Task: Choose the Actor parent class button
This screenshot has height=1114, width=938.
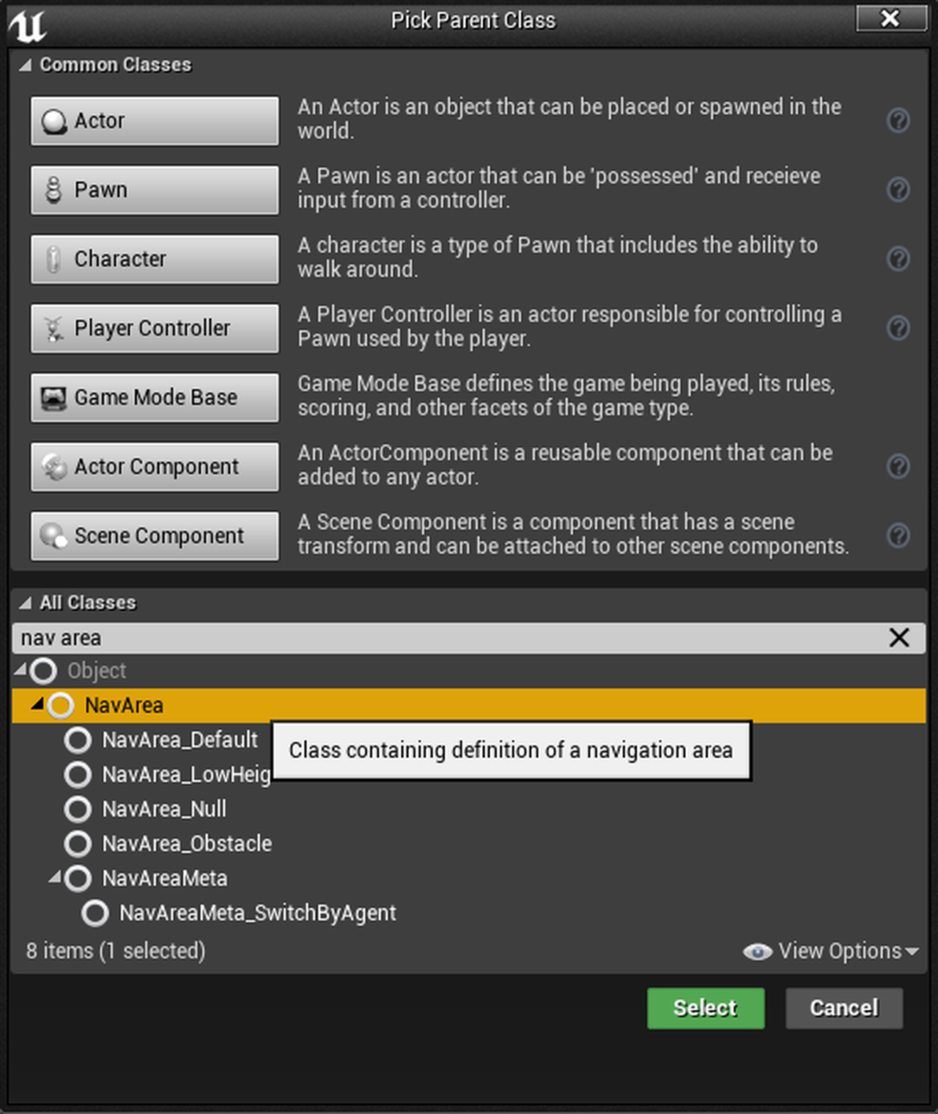Action: [155, 121]
